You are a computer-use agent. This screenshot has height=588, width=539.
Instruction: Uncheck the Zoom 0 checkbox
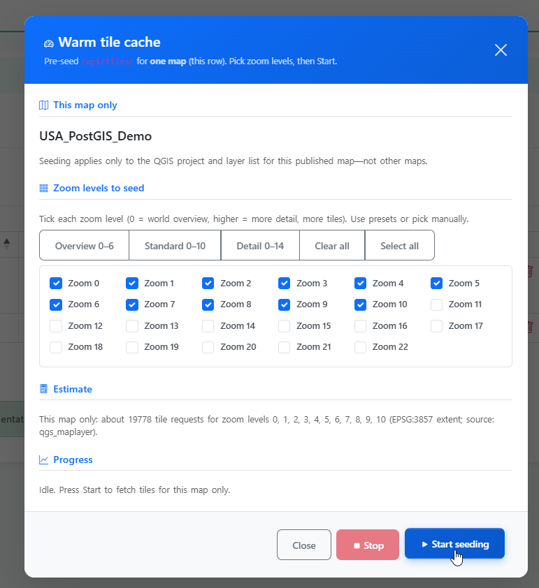point(56,284)
